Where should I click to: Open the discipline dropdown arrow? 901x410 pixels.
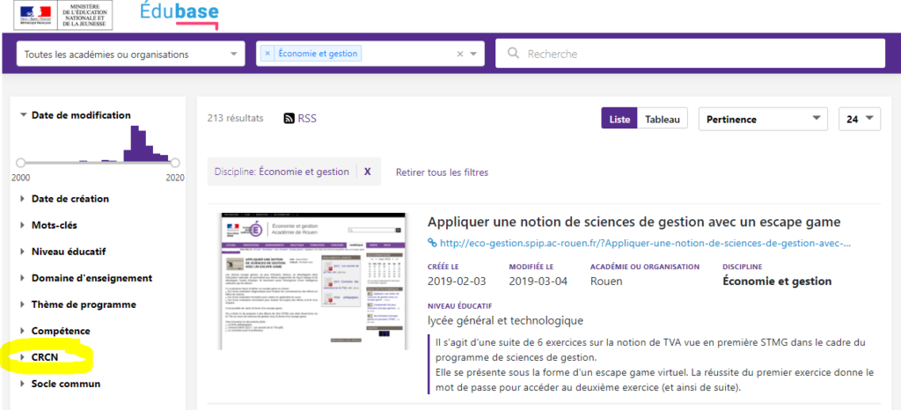point(473,54)
